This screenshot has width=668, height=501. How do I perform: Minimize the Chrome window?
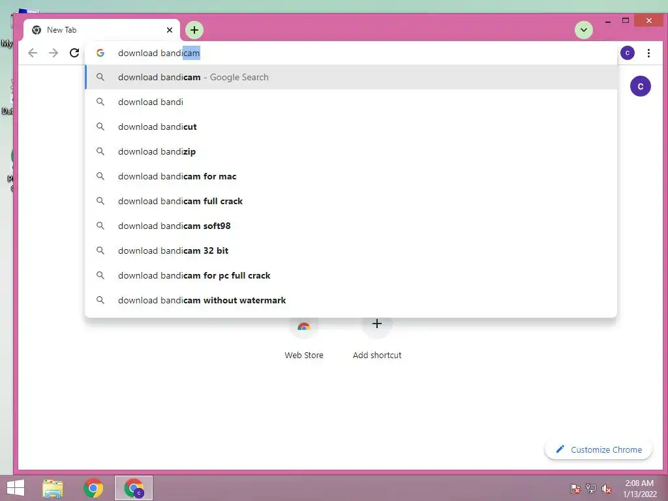point(608,20)
